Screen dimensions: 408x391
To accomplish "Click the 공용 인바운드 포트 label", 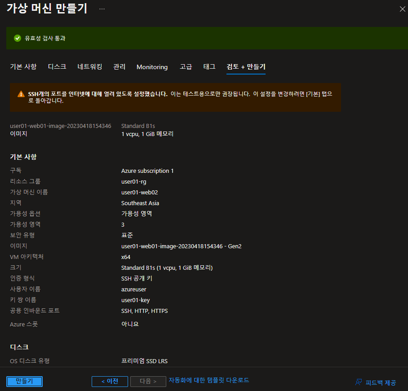I will 35,310.
